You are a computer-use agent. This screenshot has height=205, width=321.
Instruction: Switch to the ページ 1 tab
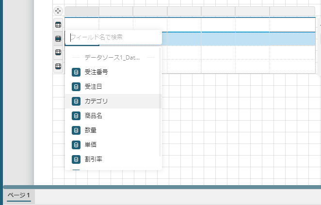click(19, 196)
